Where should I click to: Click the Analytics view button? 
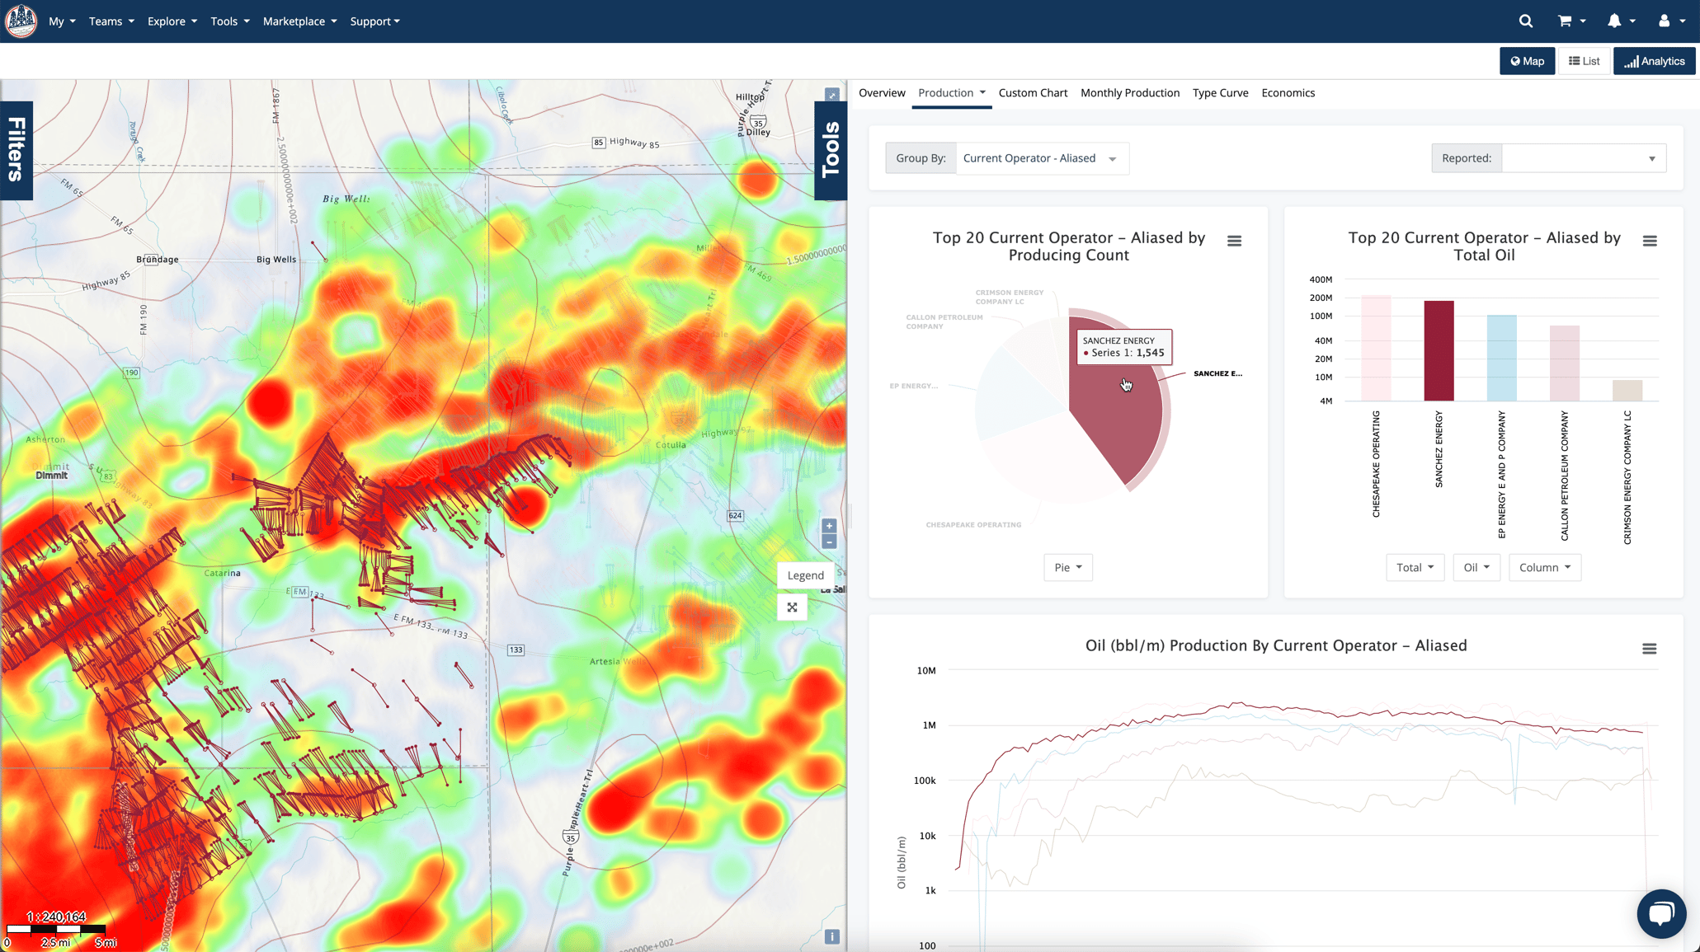[1654, 60]
